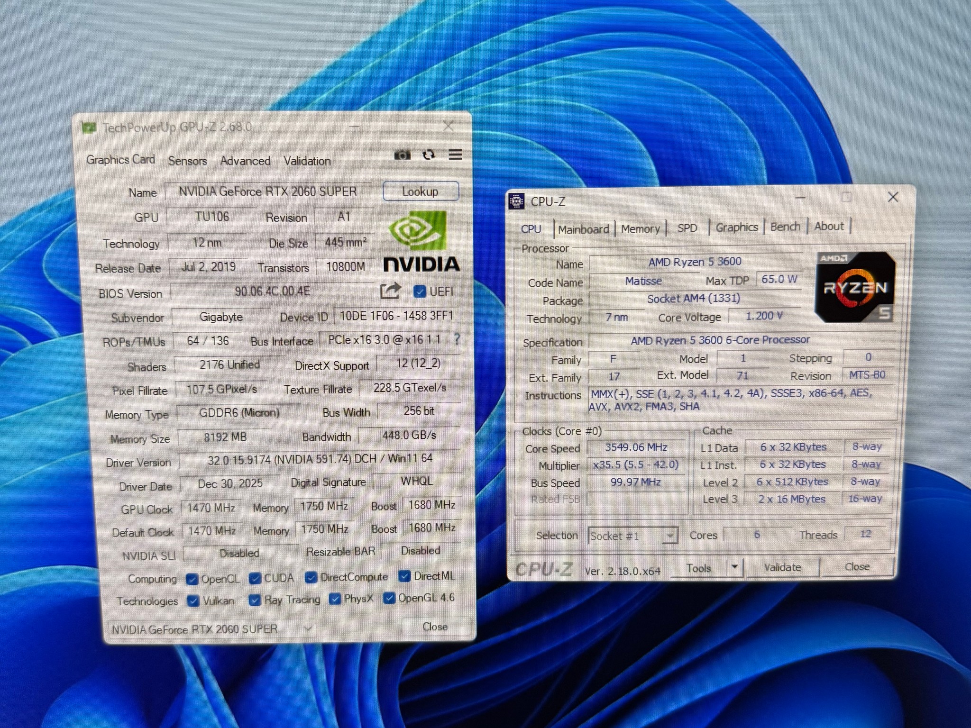Toggle the Vulkan checkbox
Viewport: 971px width, 728px height.
[x=193, y=601]
